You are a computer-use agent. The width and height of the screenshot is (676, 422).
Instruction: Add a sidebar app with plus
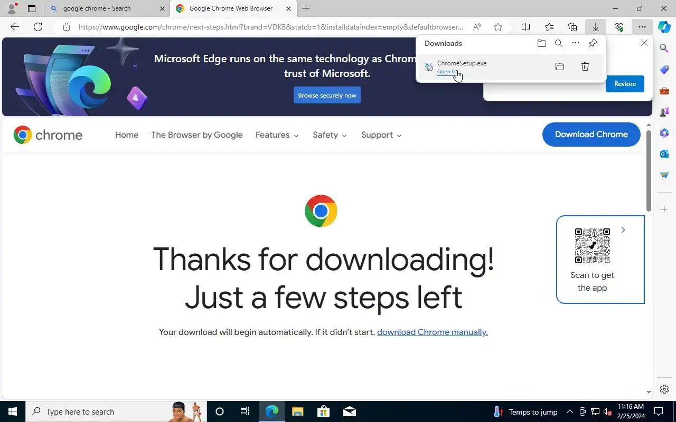click(664, 209)
